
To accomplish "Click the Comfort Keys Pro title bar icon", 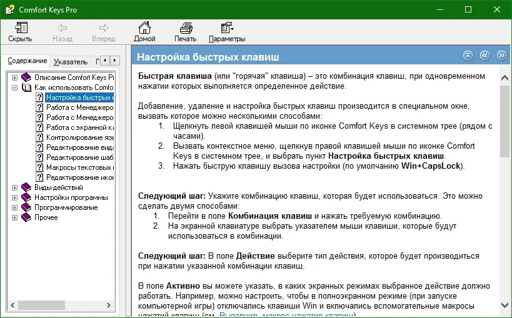I will 10,10.
